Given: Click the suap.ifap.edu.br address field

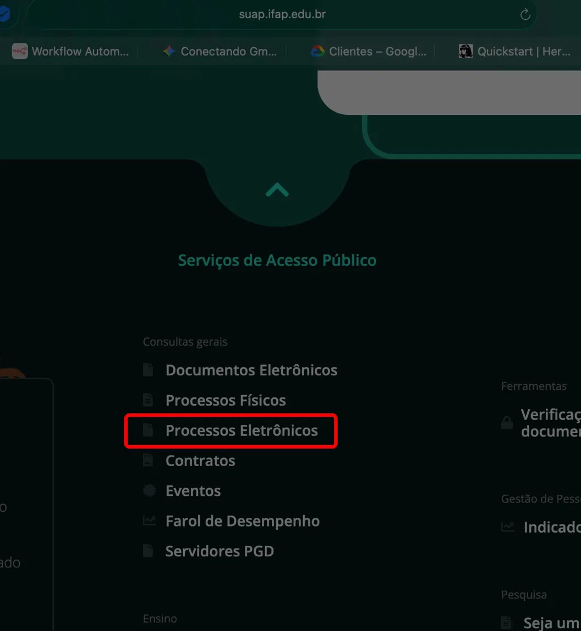Looking at the screenshot, I should [282, 14].
